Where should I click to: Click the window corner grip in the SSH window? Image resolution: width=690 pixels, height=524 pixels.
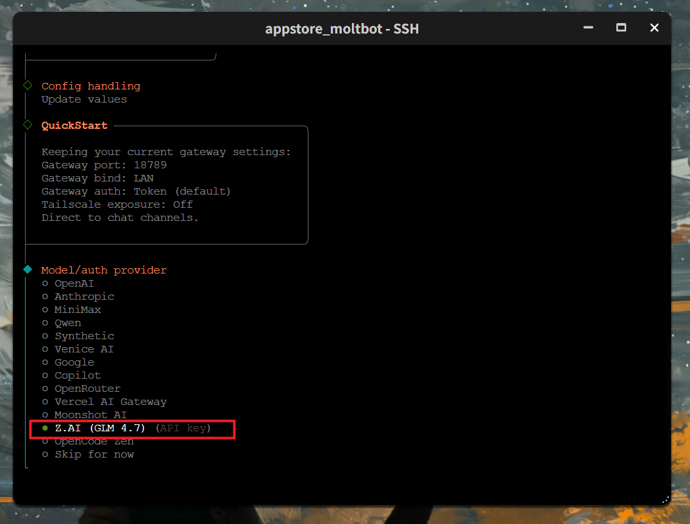pyautogui.click(x=666, y=500)
